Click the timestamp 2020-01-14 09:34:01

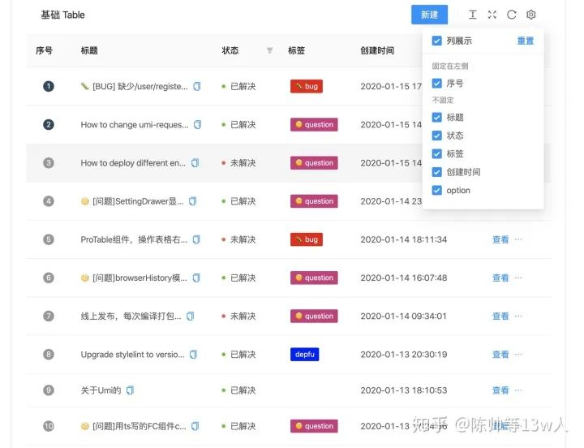click(x=403, y=316)
